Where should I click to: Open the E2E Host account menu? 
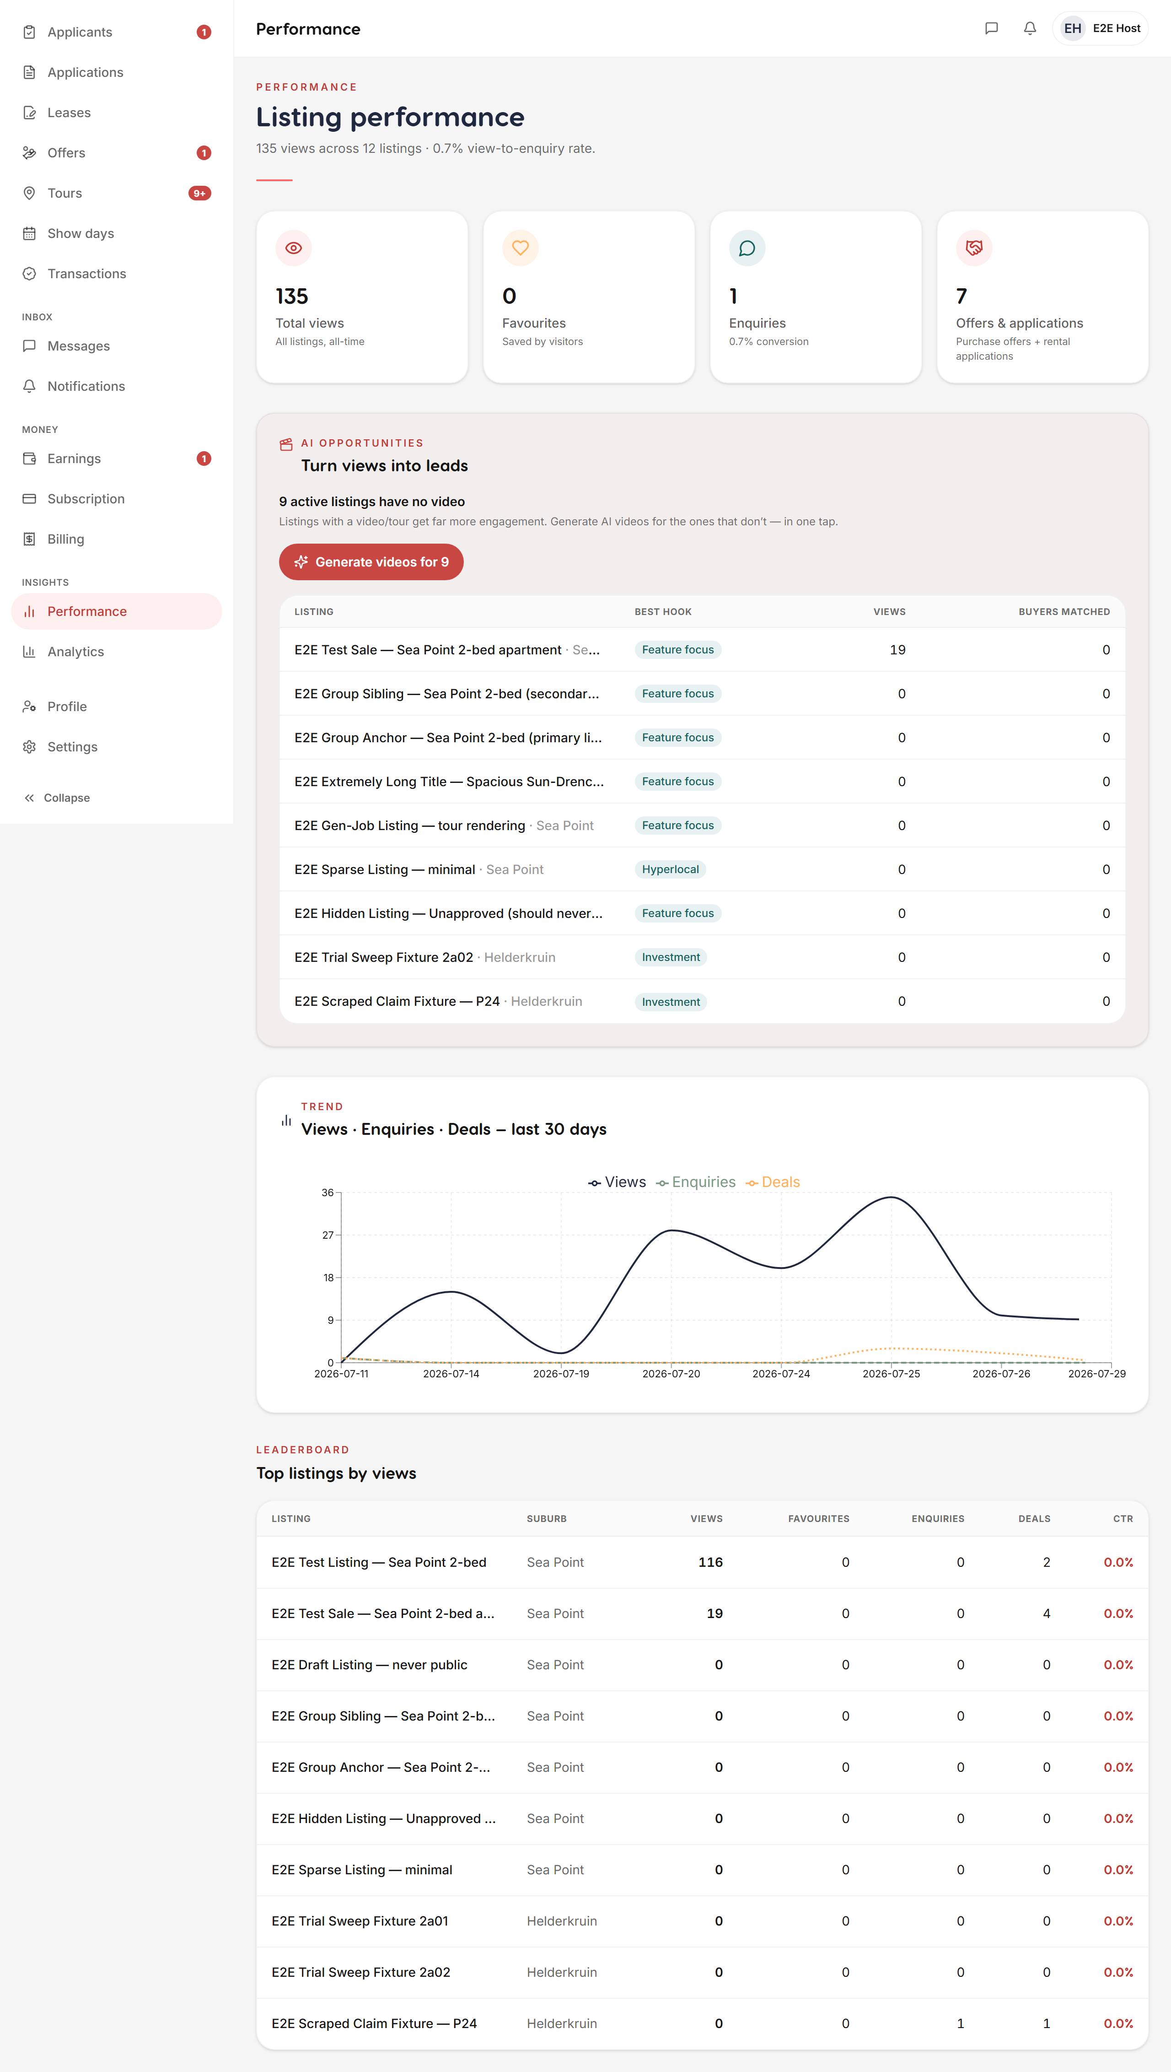[1100, 28]
